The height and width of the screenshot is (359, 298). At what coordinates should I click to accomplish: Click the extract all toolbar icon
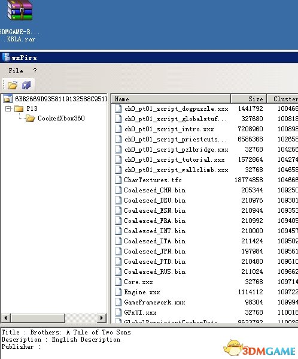click(x=26, y=85)
